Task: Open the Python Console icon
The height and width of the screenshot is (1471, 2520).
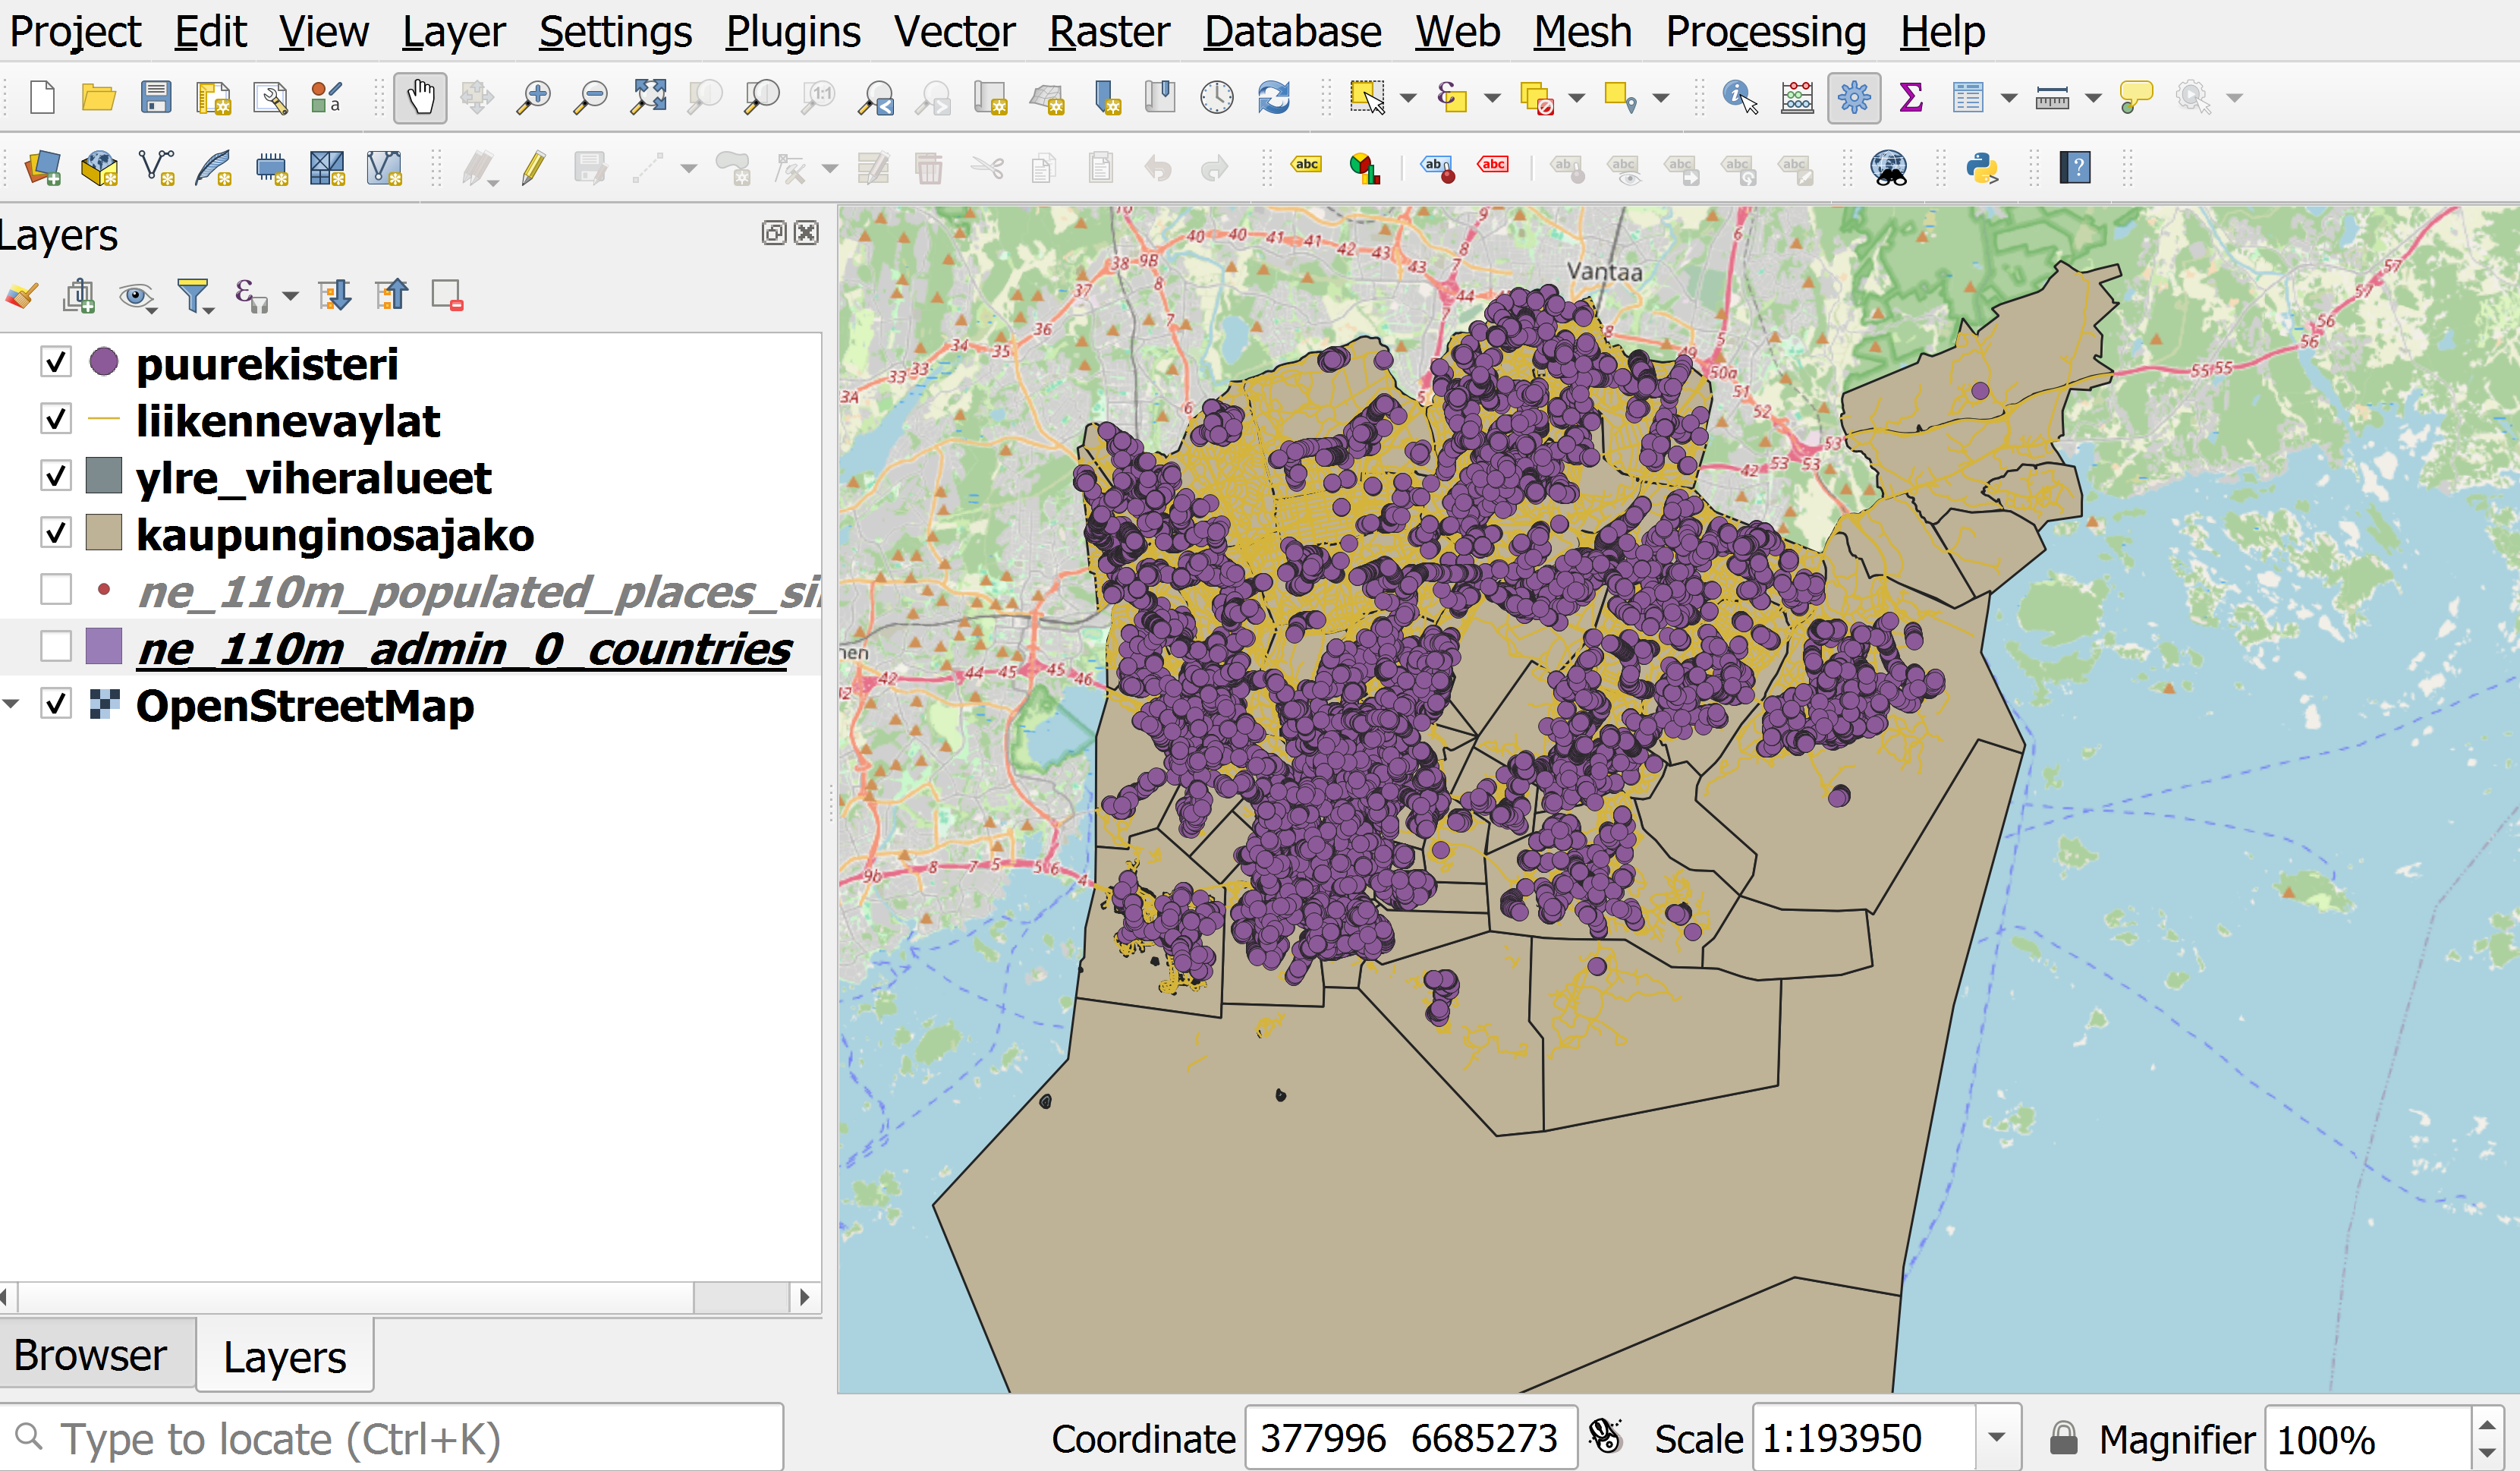Action: (x=1981, y=168)
